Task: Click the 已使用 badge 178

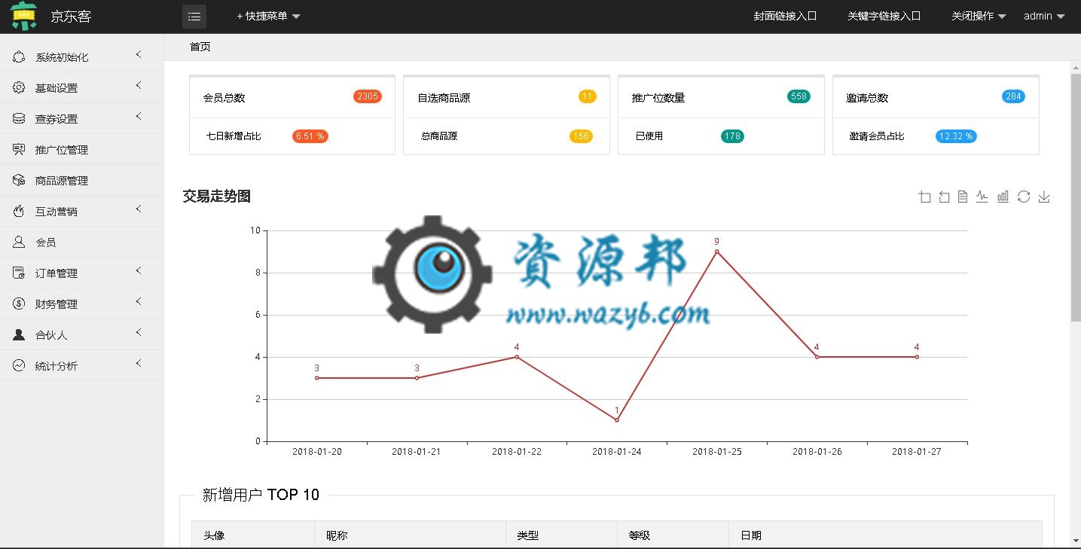Action: pos(732,136)
